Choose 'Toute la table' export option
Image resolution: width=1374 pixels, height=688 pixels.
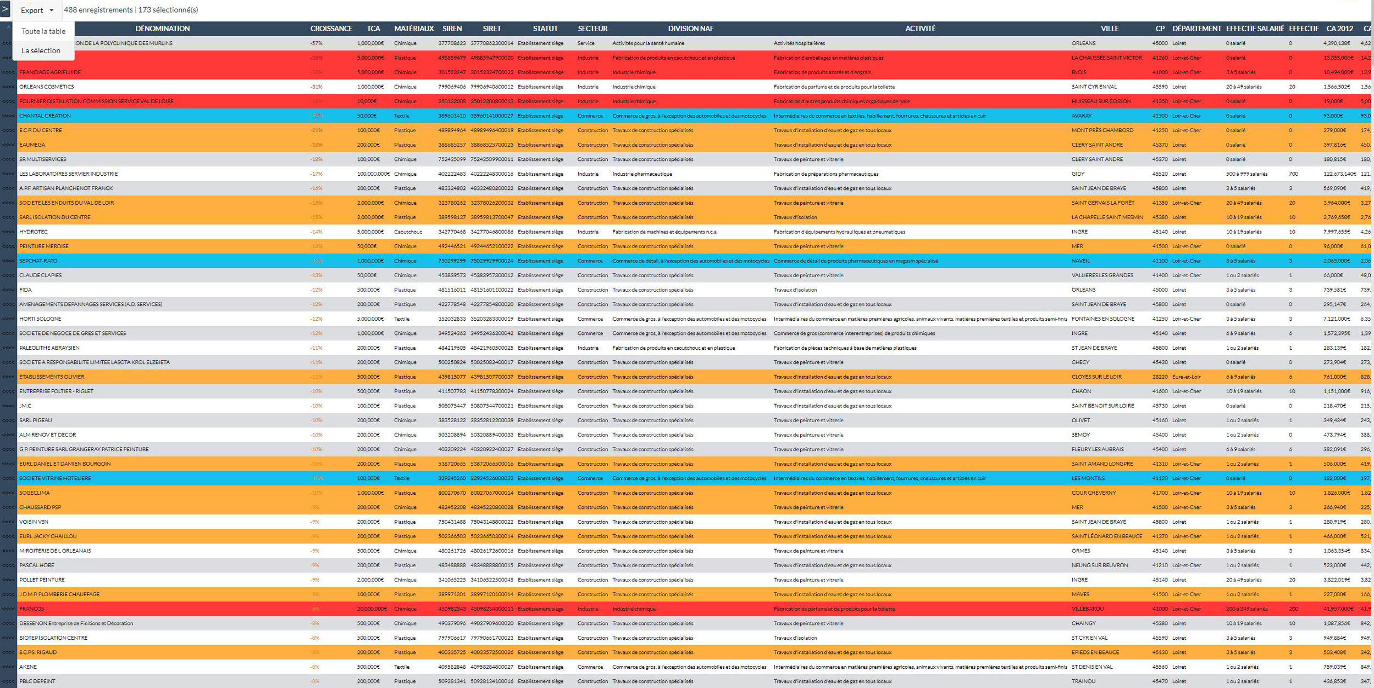pyautogui.click(x=43, y=31)
